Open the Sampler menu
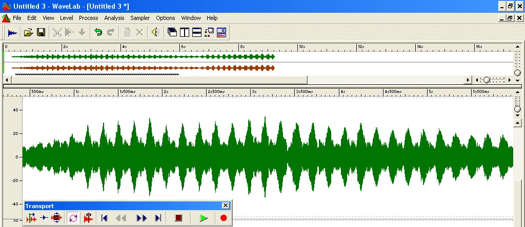Image resolution: width=525 pixels, height=227 pixels. [x=140, y=18]
